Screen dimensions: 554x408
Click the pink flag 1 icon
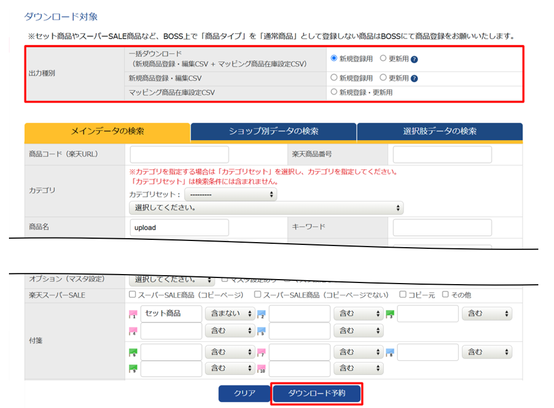coord(133,314)
